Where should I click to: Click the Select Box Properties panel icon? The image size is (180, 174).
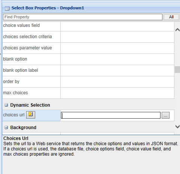[x=7, y=8]
